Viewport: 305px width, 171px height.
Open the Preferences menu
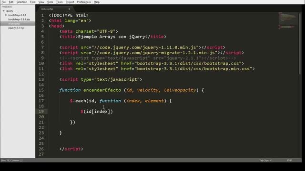point(84,2)
